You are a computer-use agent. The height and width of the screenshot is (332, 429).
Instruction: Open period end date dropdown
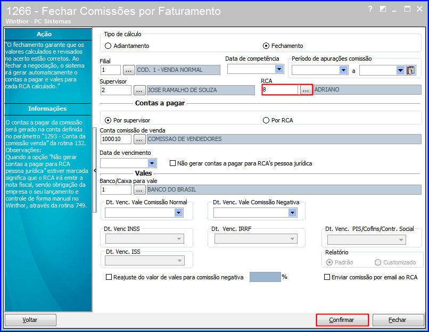[x=401, y=70]
